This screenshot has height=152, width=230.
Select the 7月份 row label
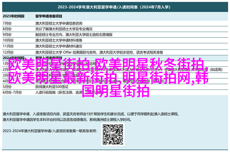pyautogui.click(x=7, y=23)
